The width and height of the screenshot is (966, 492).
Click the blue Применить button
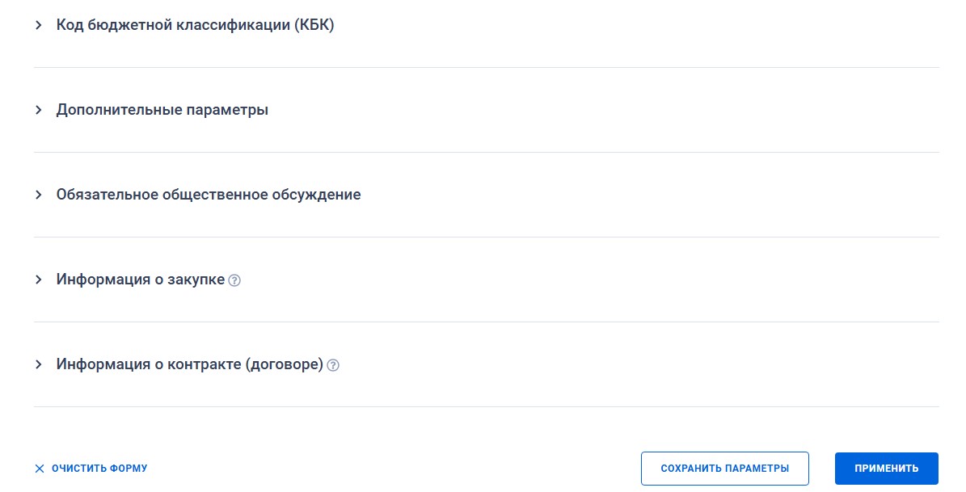(886, 469)
